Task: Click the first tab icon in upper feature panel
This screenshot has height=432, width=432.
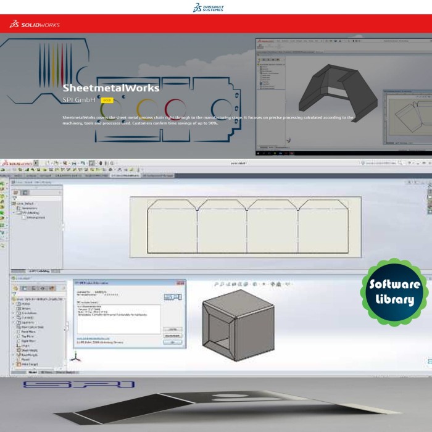Action: tap(15, 193)
